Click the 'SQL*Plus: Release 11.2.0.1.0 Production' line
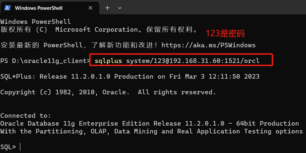Viewport: 306px width, 153px height. pos(130,77)
